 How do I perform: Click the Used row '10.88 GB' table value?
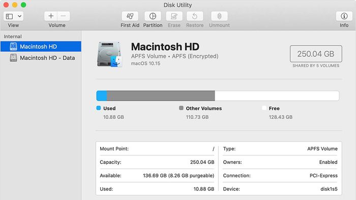pyautogui.click(x=204, y=189)
